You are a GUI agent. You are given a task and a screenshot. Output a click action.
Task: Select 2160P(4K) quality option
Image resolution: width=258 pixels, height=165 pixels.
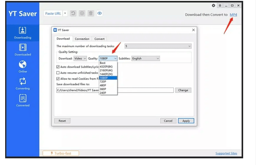click(108, 70)
